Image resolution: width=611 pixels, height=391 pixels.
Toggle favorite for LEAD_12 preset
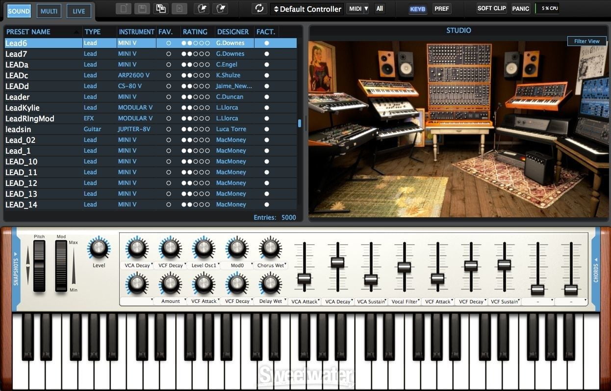(169, 183)
